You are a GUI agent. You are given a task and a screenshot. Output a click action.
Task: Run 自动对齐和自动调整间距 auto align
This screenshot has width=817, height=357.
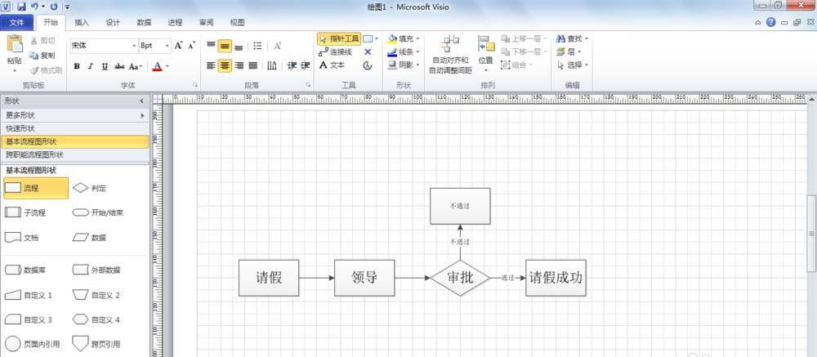pos(451,55)
